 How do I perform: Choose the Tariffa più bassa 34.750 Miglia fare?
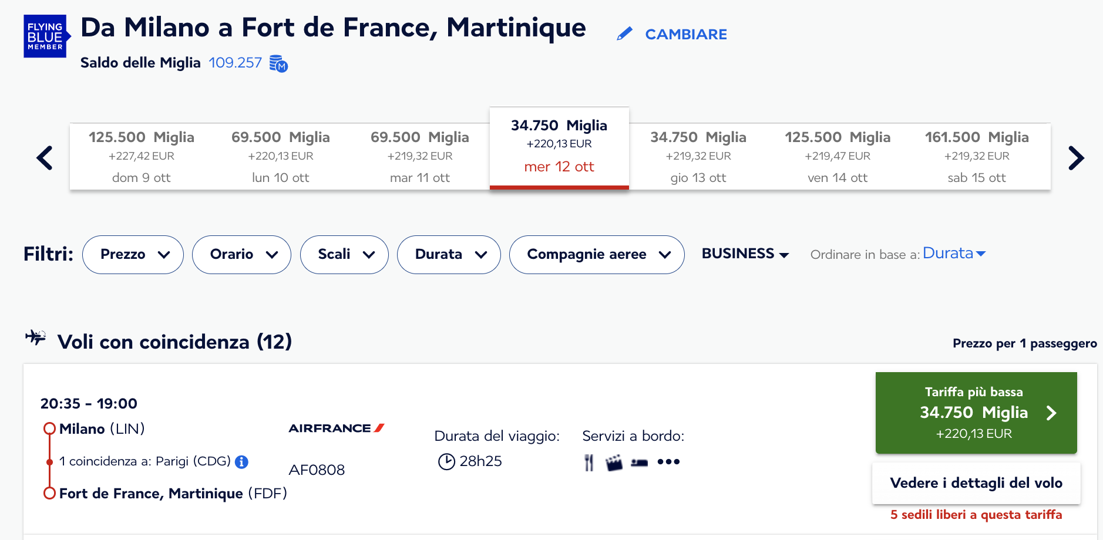(976, 413)
